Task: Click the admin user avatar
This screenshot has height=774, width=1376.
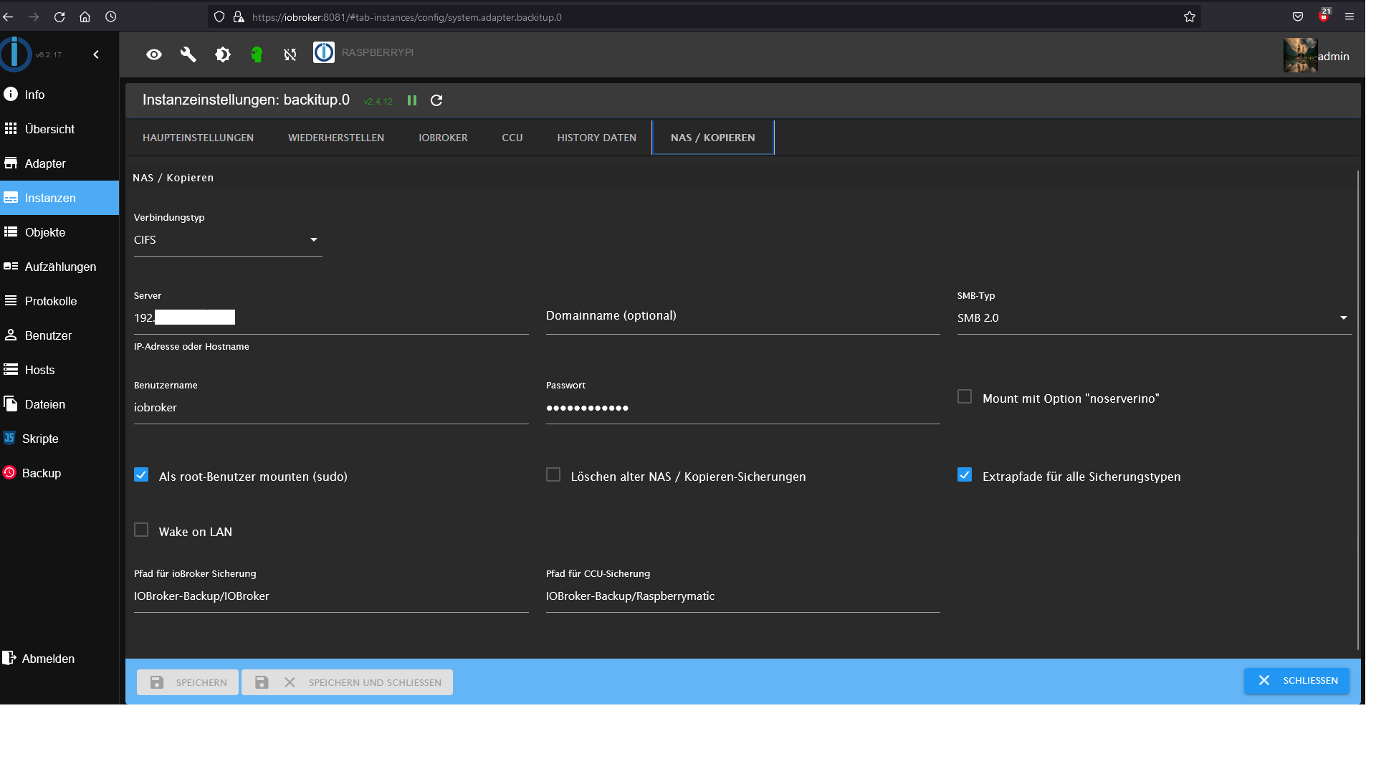Action: point(1300,55)
